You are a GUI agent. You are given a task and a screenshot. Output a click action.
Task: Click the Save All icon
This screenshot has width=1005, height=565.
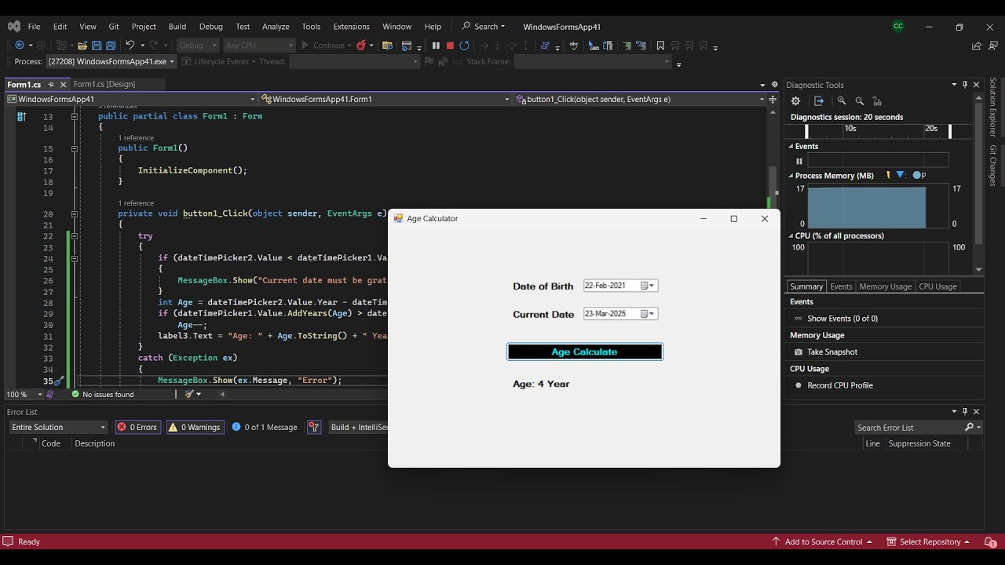[x=111, y=46]
